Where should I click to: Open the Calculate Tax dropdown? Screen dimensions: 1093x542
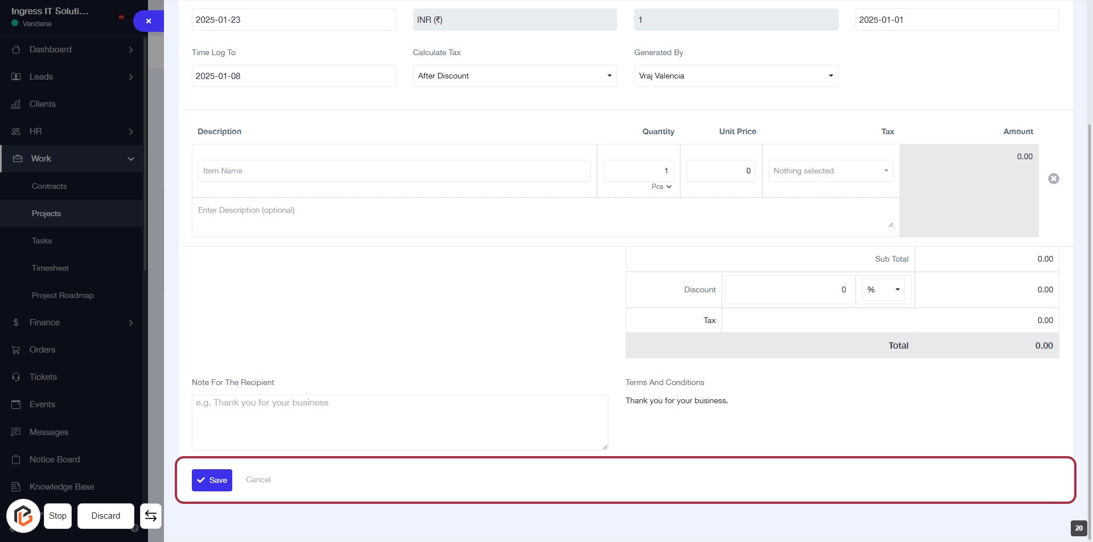[514, 76]
